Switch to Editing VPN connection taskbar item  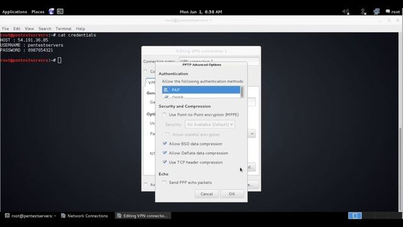143,216
